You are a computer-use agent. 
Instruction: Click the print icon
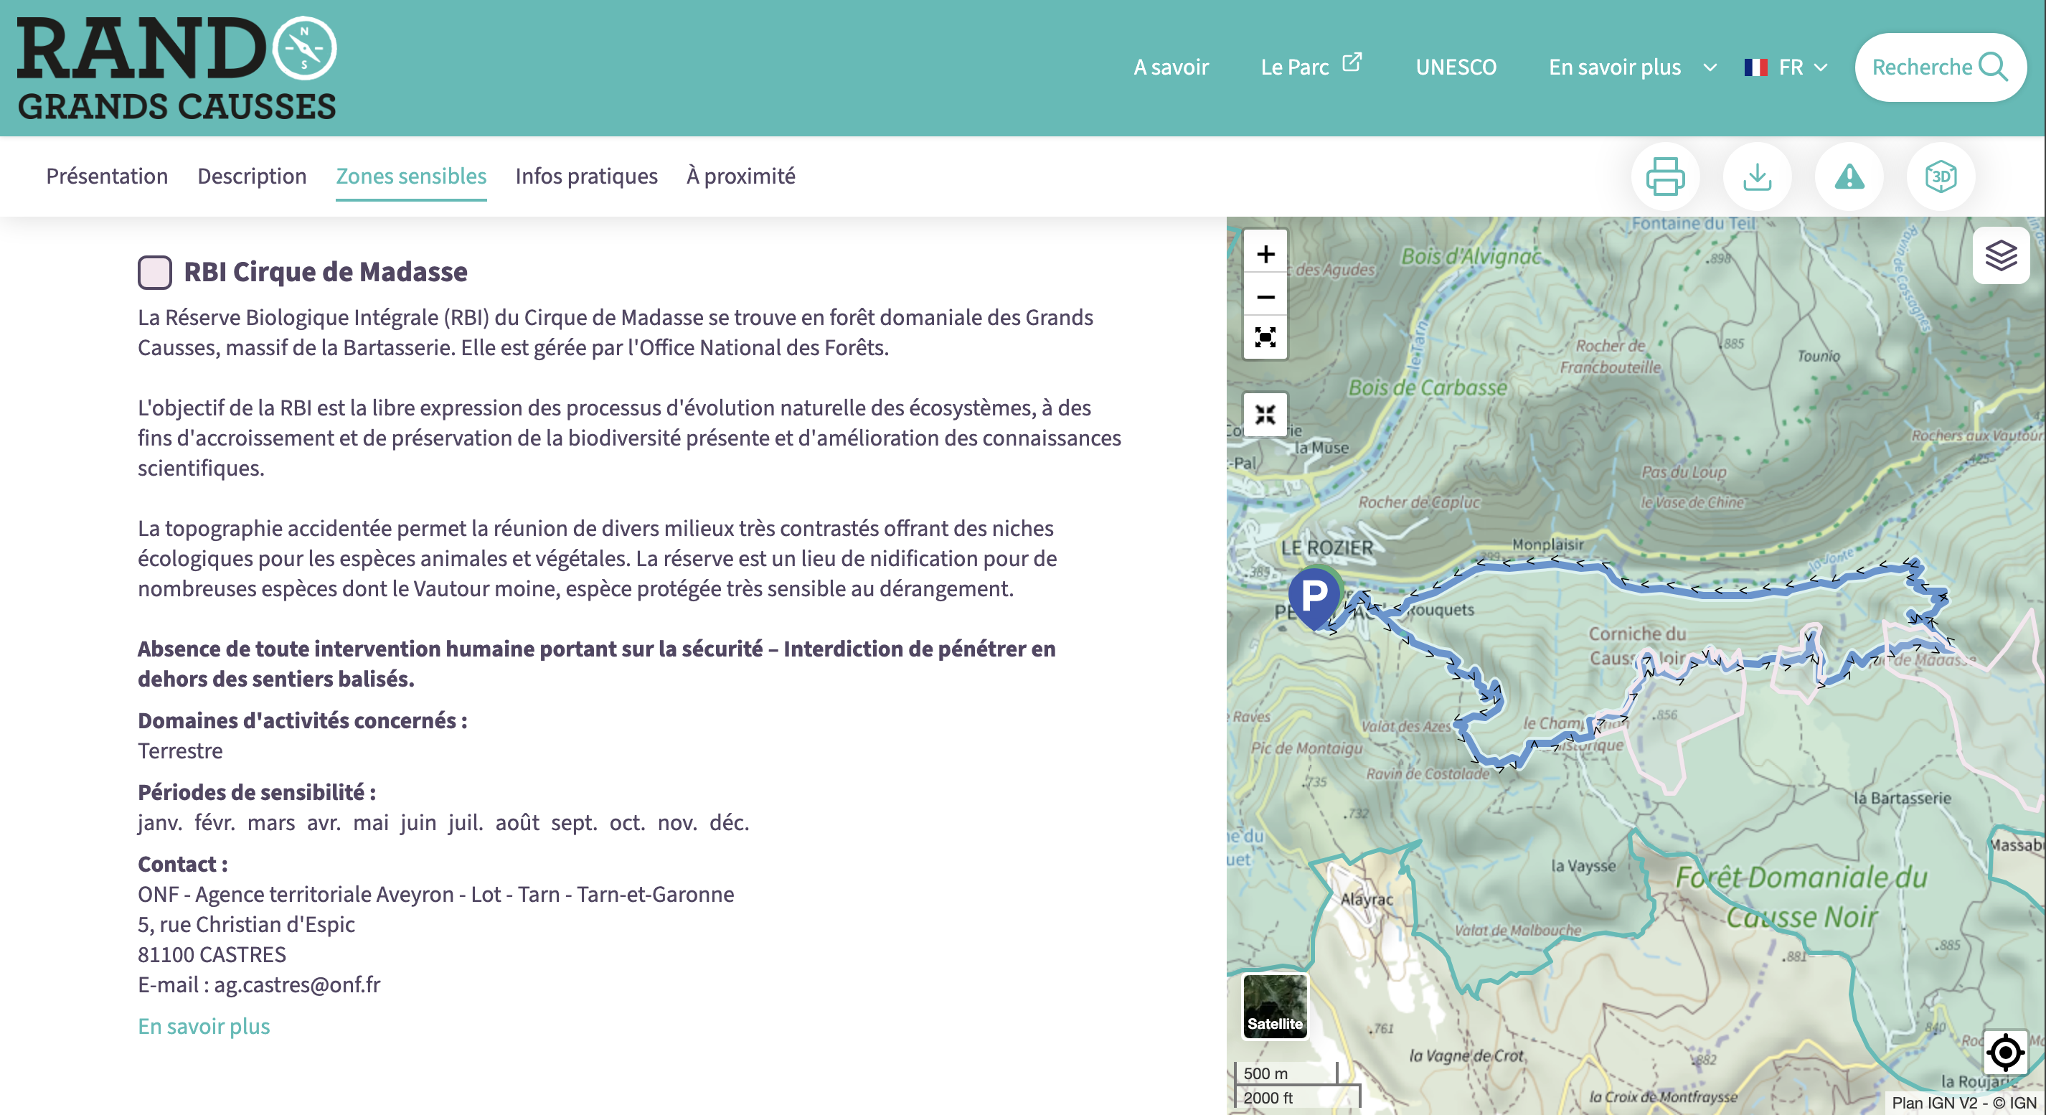coord(1665,177)
